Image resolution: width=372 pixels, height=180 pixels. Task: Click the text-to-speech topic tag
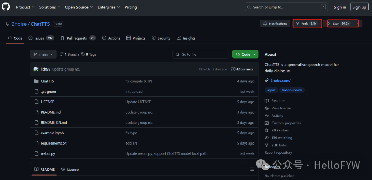pyautogui.click(x=292, y=90)
